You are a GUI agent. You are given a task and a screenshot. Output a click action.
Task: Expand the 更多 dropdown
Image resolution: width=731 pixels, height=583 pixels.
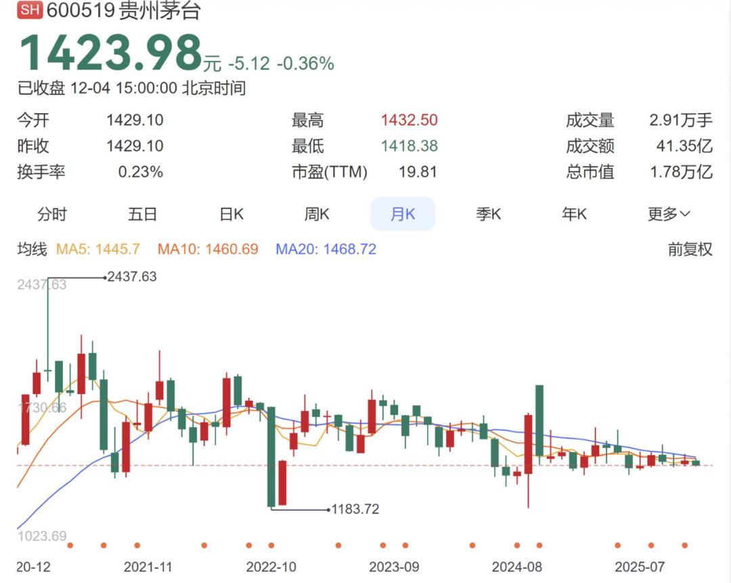point(669,215)
